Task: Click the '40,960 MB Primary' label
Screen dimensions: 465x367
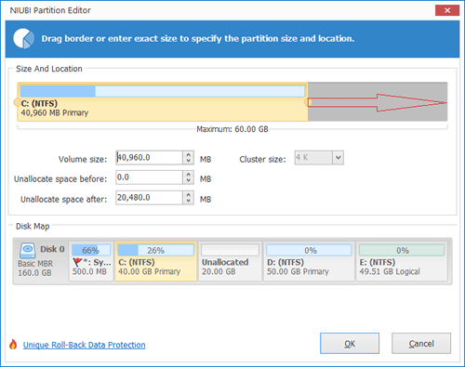Action: click(55, 112)
